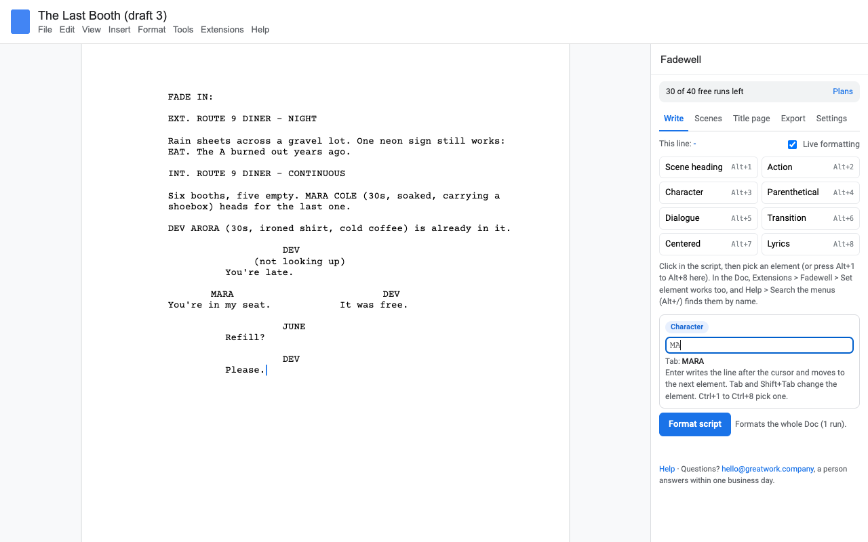Focus the character name input field

click(x=759, y=346)
